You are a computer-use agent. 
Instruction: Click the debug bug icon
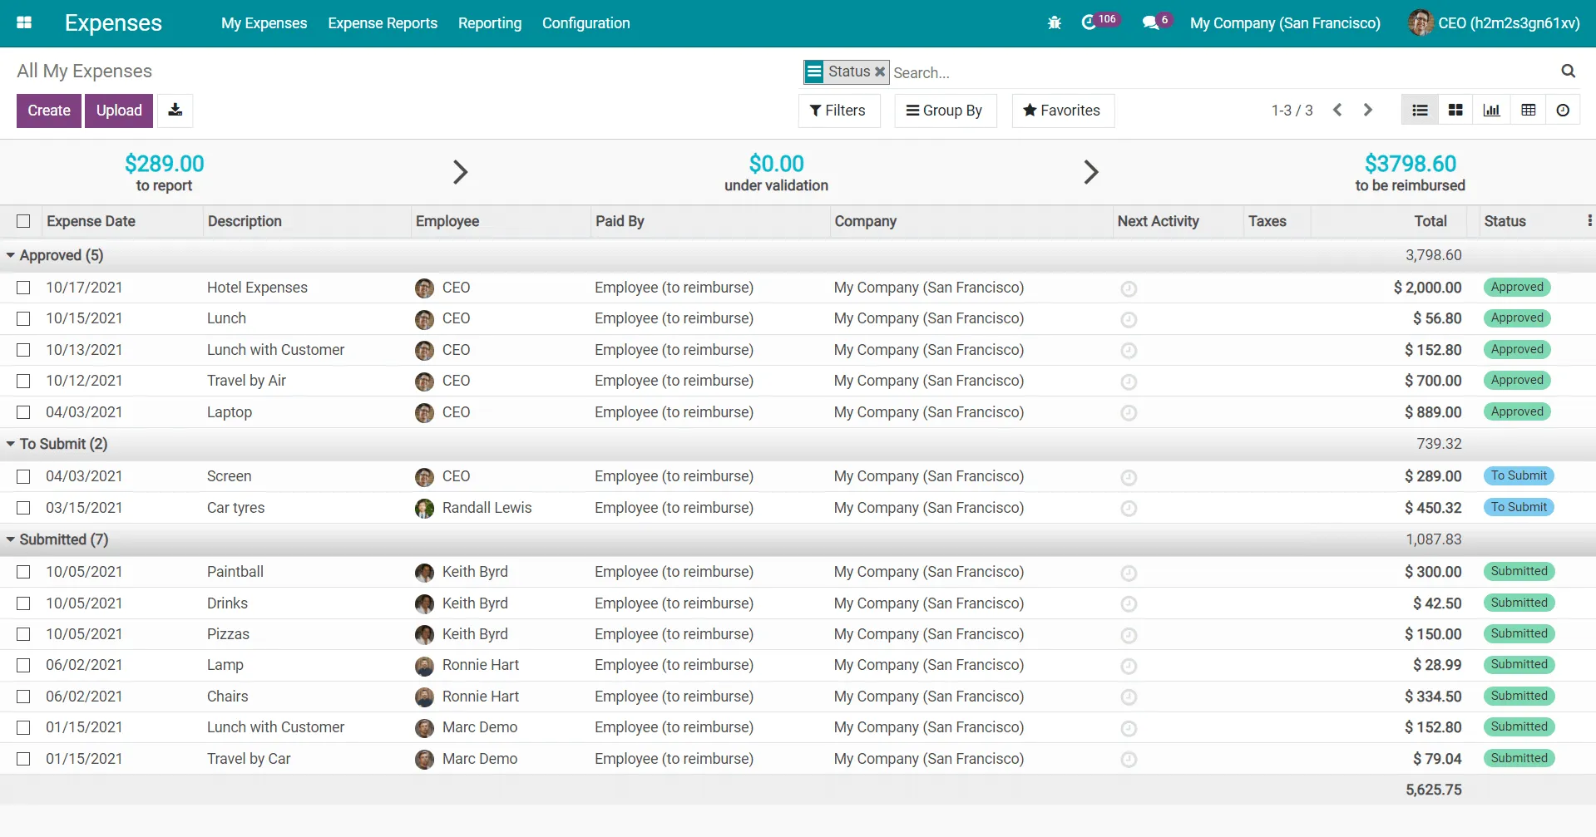tap(1055, 23)
